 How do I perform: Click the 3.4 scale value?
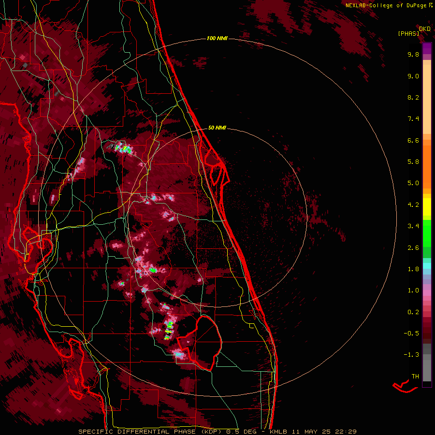click(x=413, y=226)
